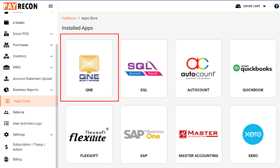Viewport: 280px width, 168px height.
Task: Open help via question mark icon
Action: [x=276, y=6]
